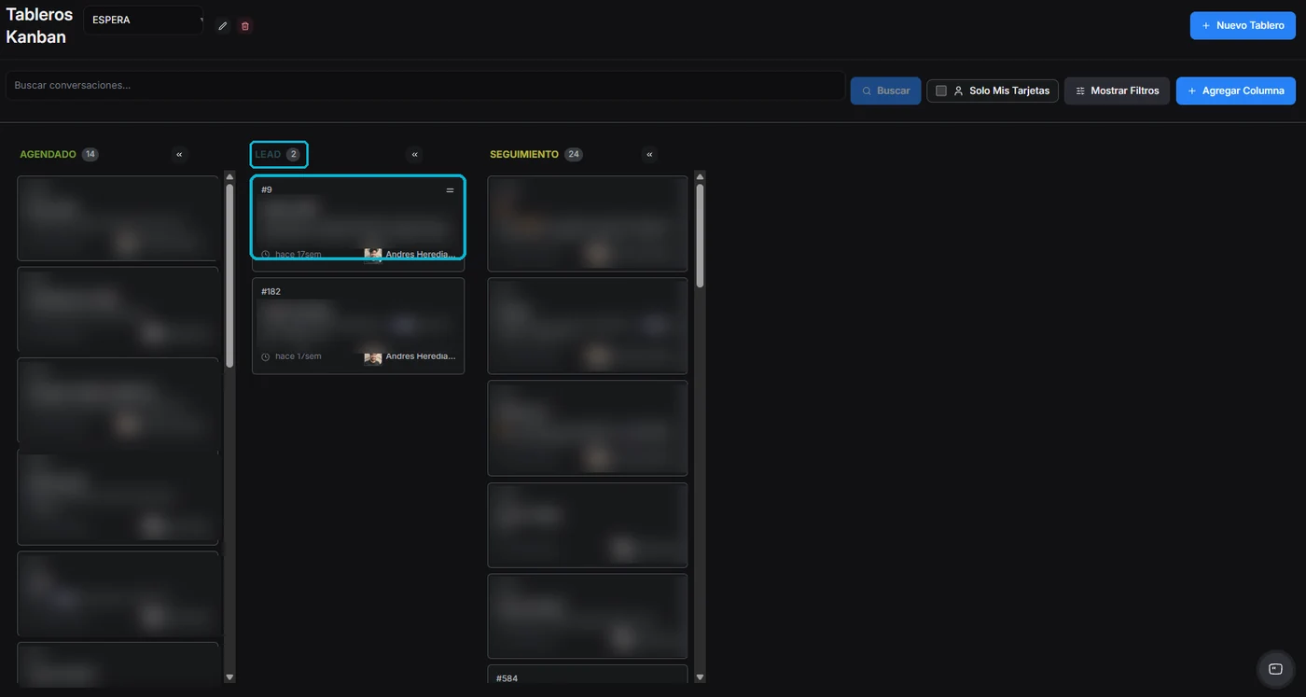Click the AGENDADO column title
Image resolution: width=1306 pixels, height=697 pixels.
pyautogui.click(x=49, y=154)
